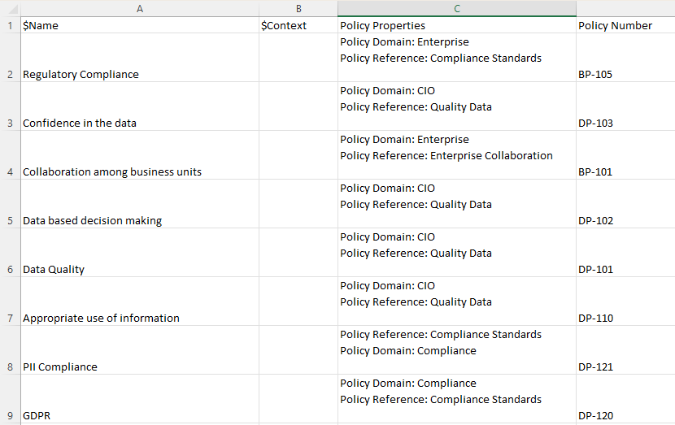
Task: Select the Policy Properties header cell
Action: [457, 25]
